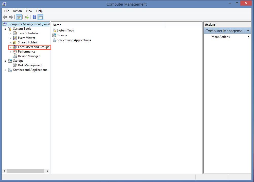Click the Event Viewer icon in tree
The image size is (254, 182).
(15, 38)
